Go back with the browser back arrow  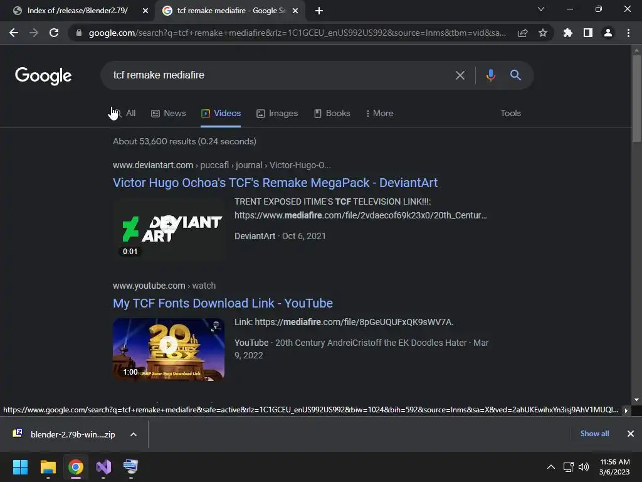(14, 33)
